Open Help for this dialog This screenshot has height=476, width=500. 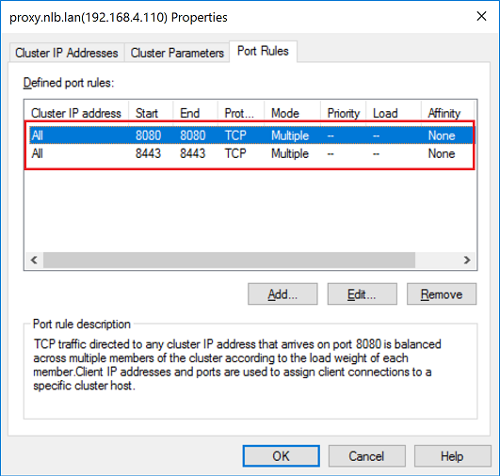[x=453, y=456]
